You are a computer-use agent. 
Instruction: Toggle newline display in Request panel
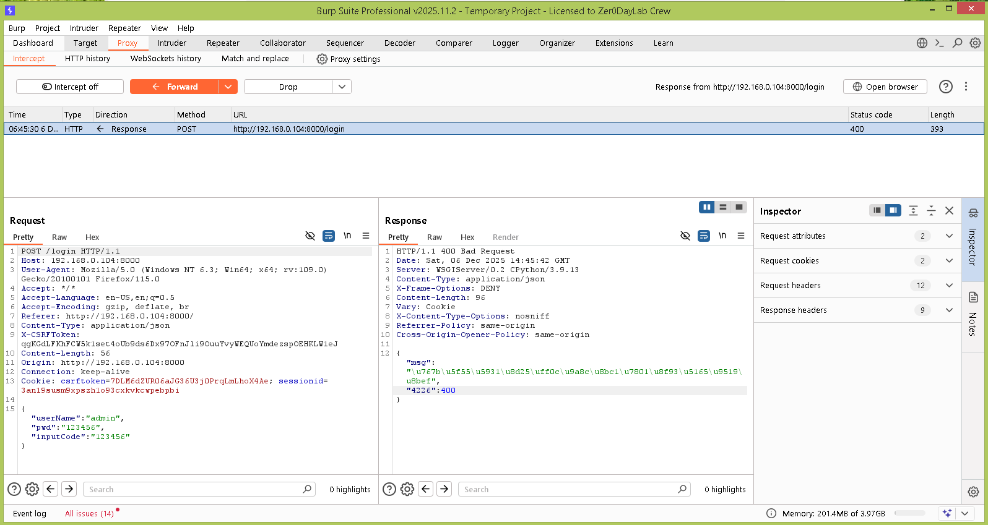pyautogui.click(x=347, y=236)
